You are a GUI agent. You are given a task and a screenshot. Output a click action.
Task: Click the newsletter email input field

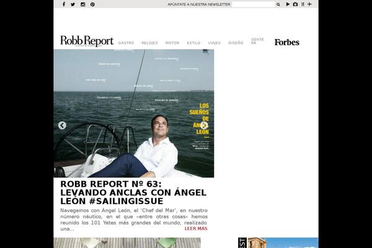[x=253, y=4]
